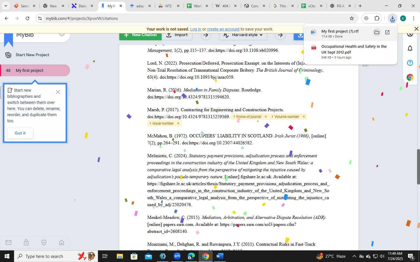
Task: Reload the page
Action: pos(27,18)
